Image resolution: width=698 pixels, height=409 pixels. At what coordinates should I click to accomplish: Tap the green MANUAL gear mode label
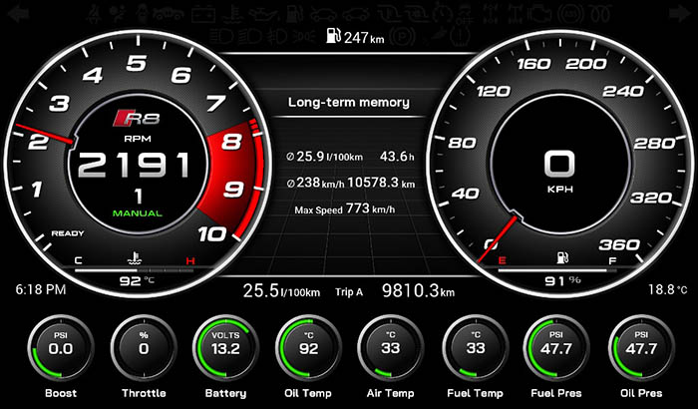coord(138,213)
